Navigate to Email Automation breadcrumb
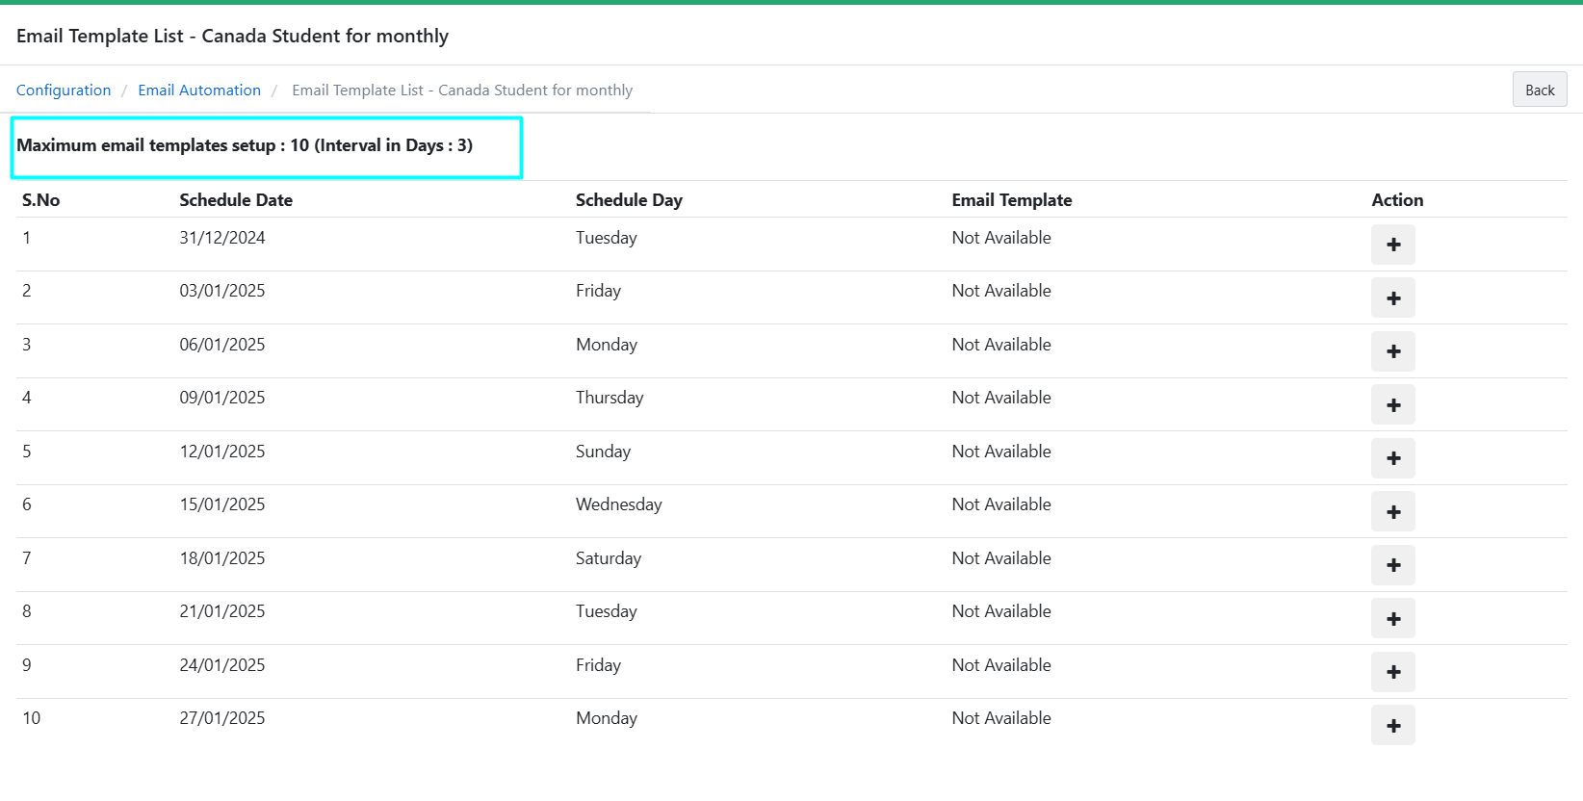The width and height of the screenshot is (1583, 801). (x=199, y=90)
